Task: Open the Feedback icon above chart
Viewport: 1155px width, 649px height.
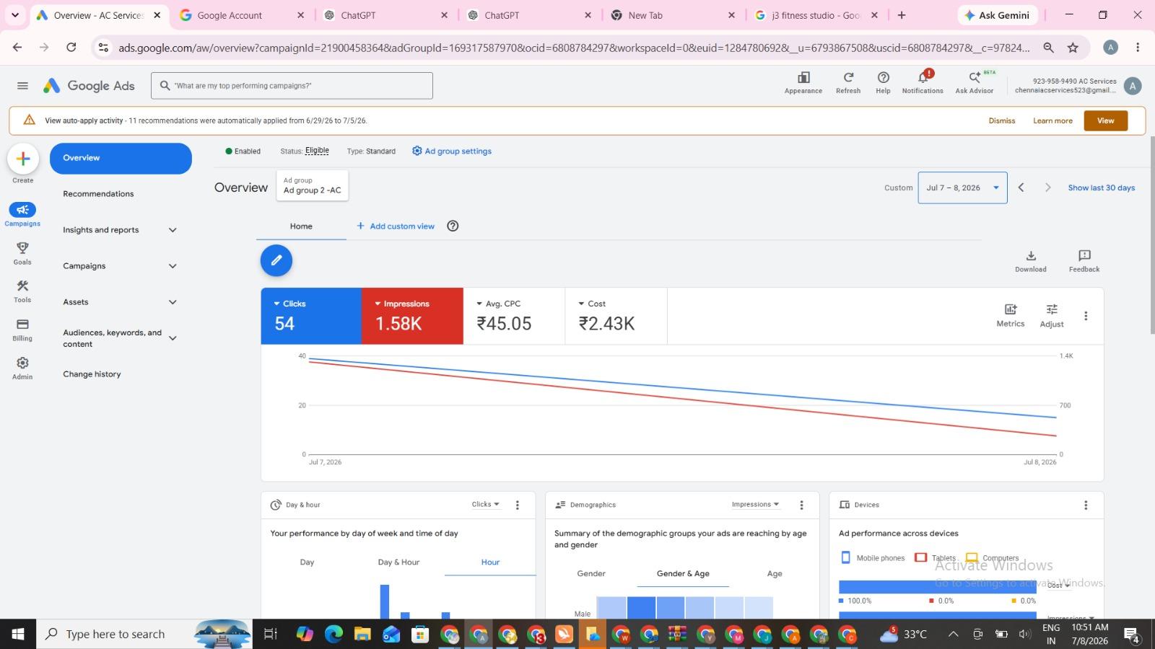Action: tap(1084, 256)
